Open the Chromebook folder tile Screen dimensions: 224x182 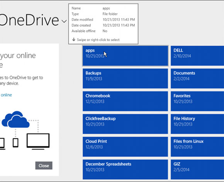coord(125,101)
